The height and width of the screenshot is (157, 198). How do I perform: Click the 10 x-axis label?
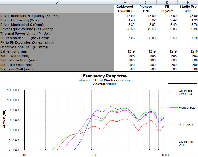pyautogui.click(x=24, y=155)
